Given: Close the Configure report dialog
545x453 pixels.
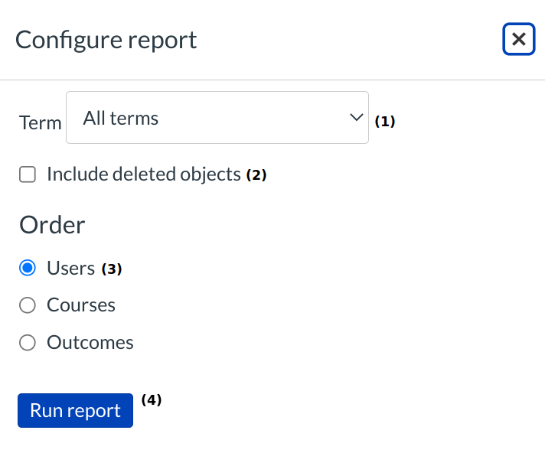Looking at the screenshot, I should tap(518, 39).
